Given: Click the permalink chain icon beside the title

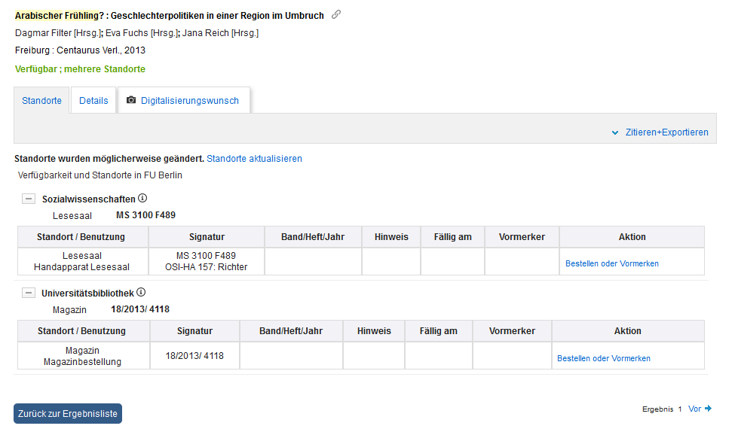Looking at the screenshot, I should (336, 14).
